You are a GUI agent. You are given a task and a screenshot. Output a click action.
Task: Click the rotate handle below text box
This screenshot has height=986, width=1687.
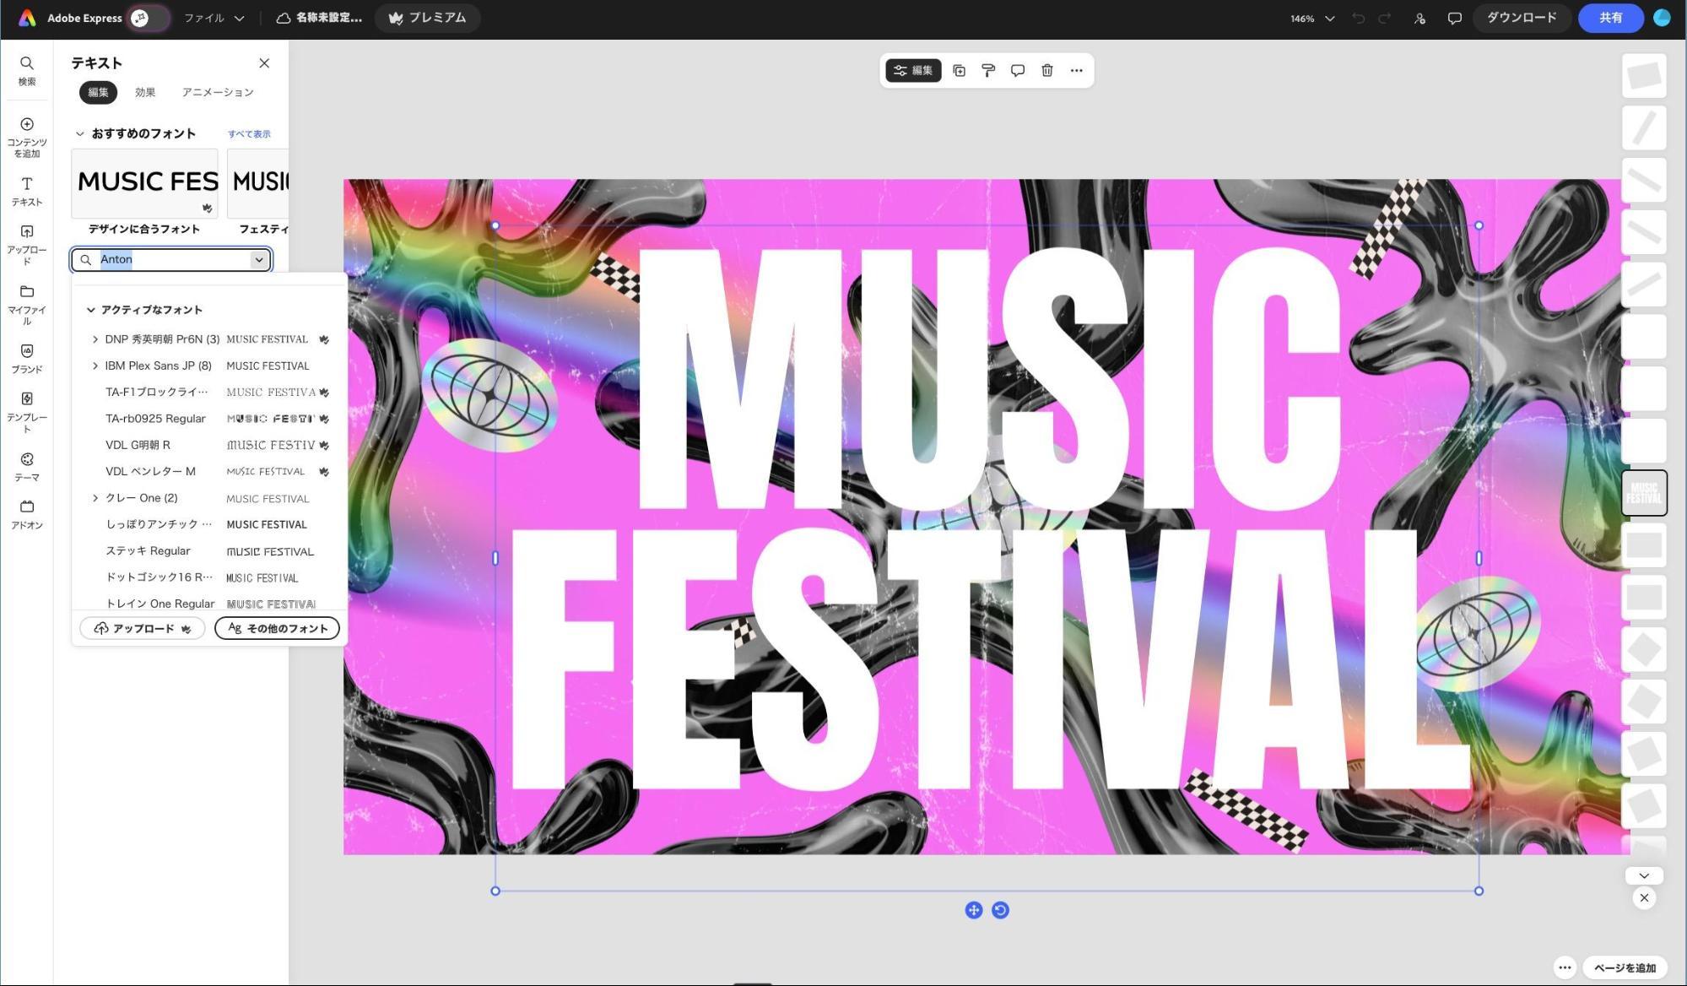(x=1000, y=910)
